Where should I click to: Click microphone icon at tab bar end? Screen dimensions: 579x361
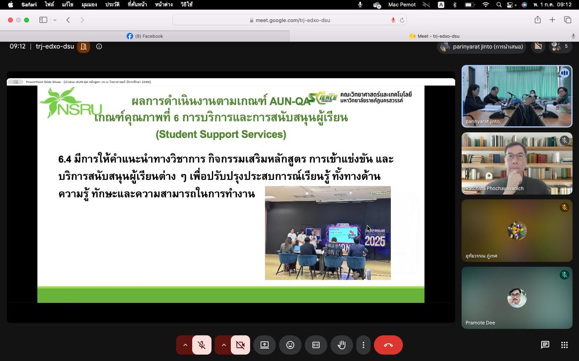pyautogui.click(x=573, y=36)
